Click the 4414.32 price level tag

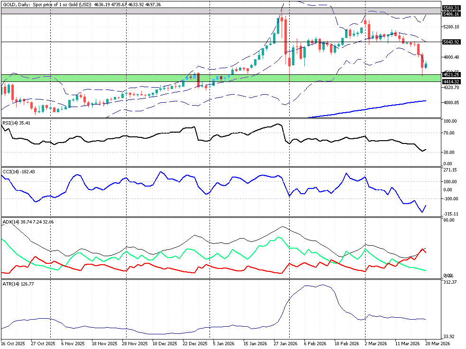(x=451, y=81)
